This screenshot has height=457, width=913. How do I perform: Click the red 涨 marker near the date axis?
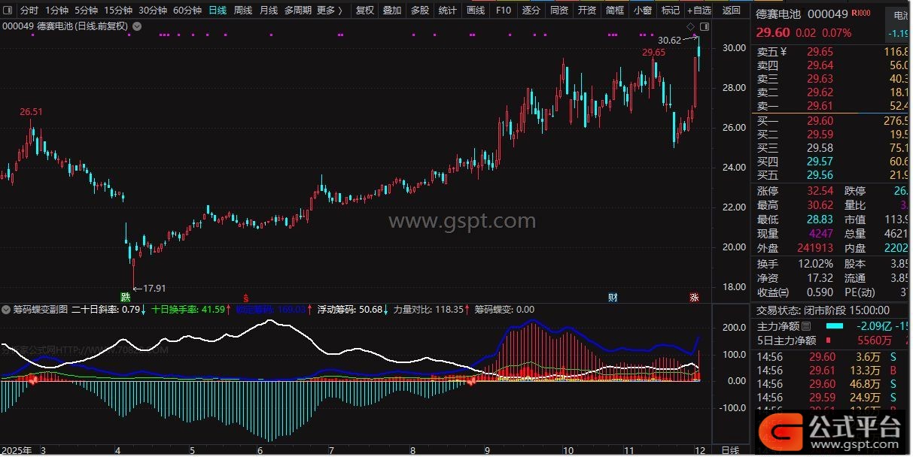(694, 297)
